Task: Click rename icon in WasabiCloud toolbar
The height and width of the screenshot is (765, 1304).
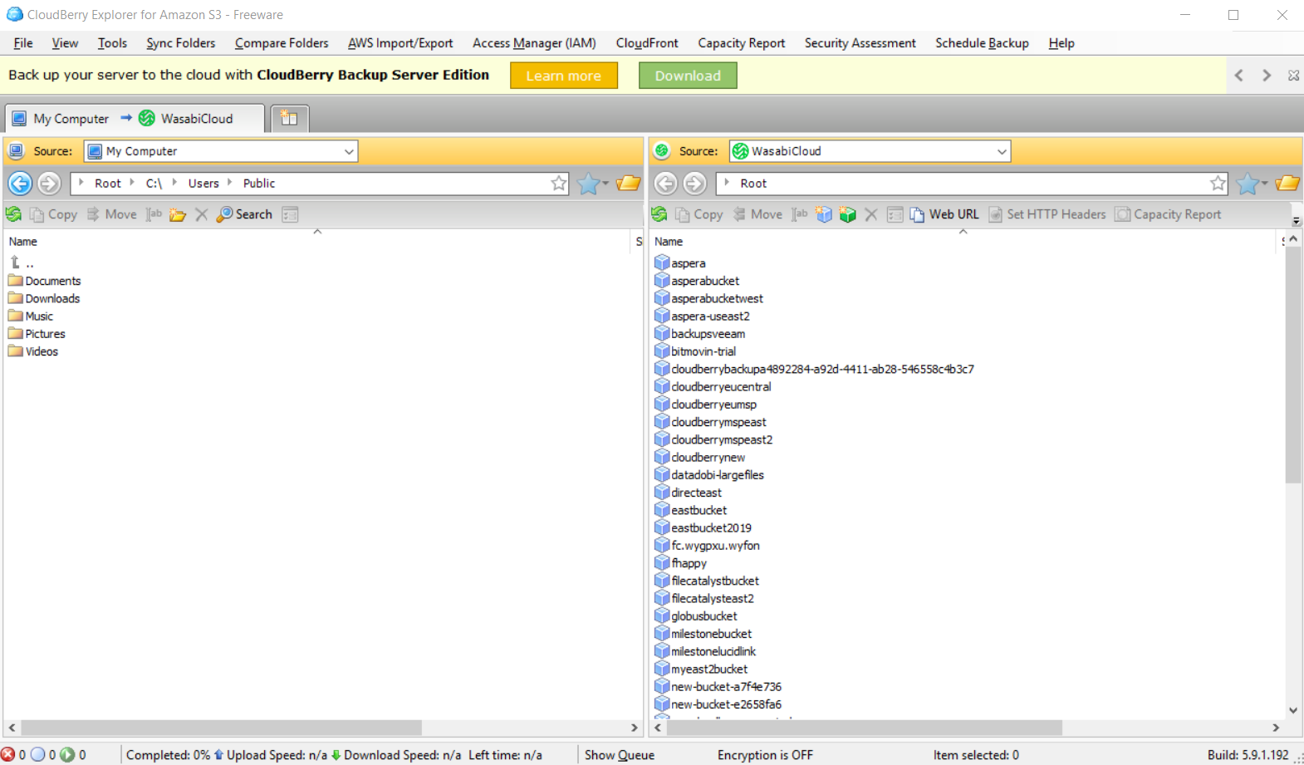Action: tap(800, 214)
